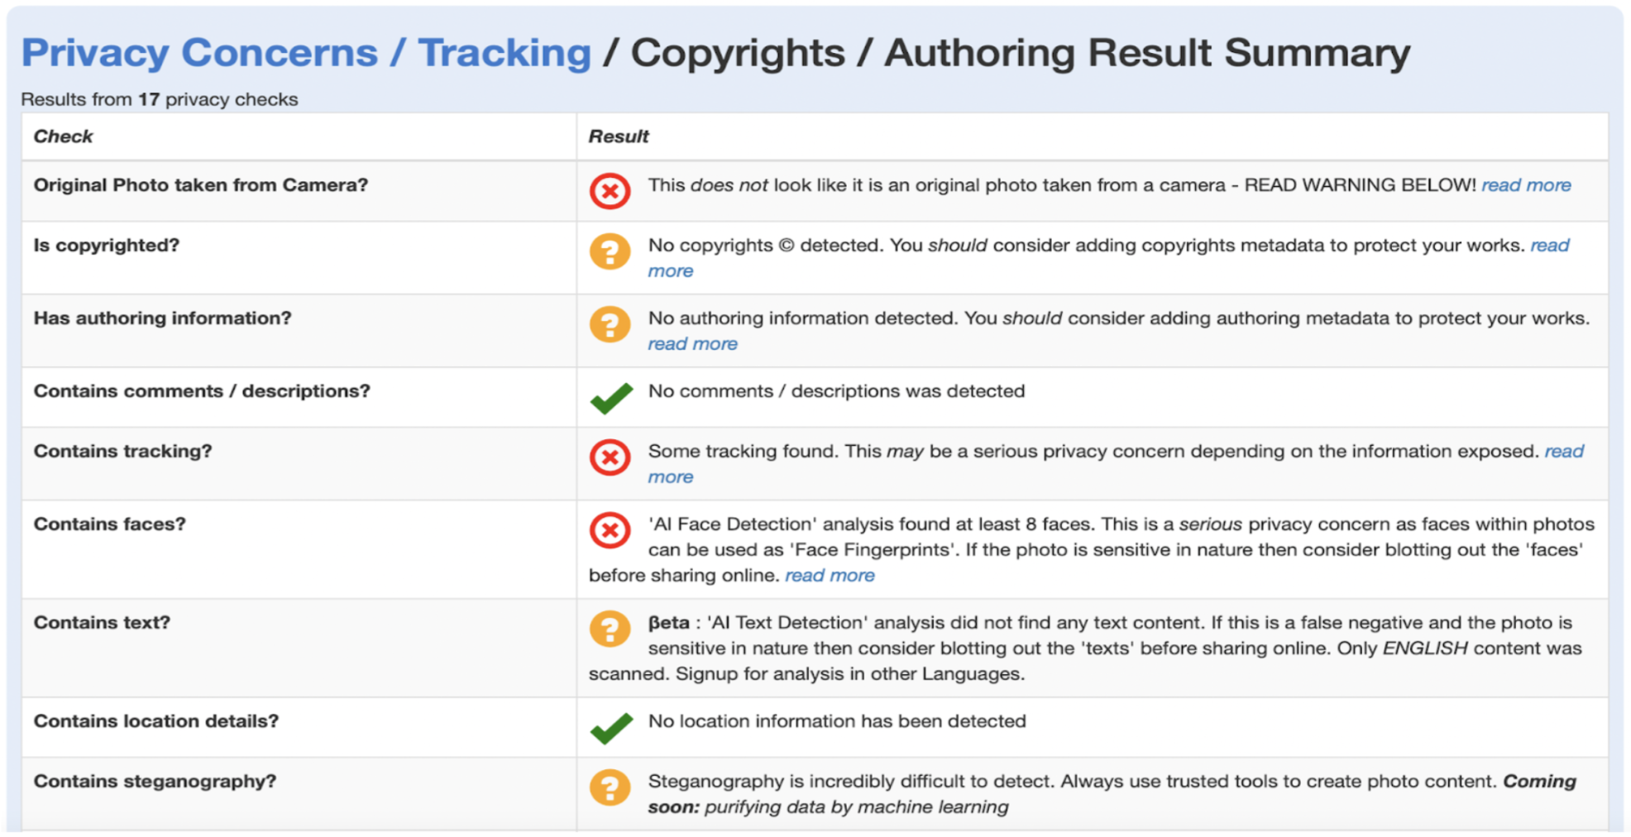The height and width of the screenshot is (837, 1631).
Task: Follow read more link in camera warning row
Action: (1526, 185)
